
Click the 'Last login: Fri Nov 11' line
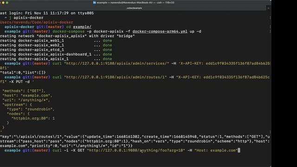click(47, 13)
